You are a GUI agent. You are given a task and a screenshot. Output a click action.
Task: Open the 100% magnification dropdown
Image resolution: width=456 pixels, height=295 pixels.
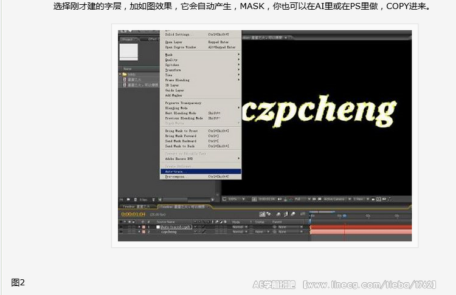236,199
